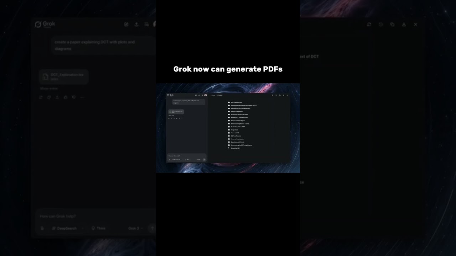Click copy icon in dimmed background preview toolbar
This screenshot has height=256, width=456.
click(392, 25)
